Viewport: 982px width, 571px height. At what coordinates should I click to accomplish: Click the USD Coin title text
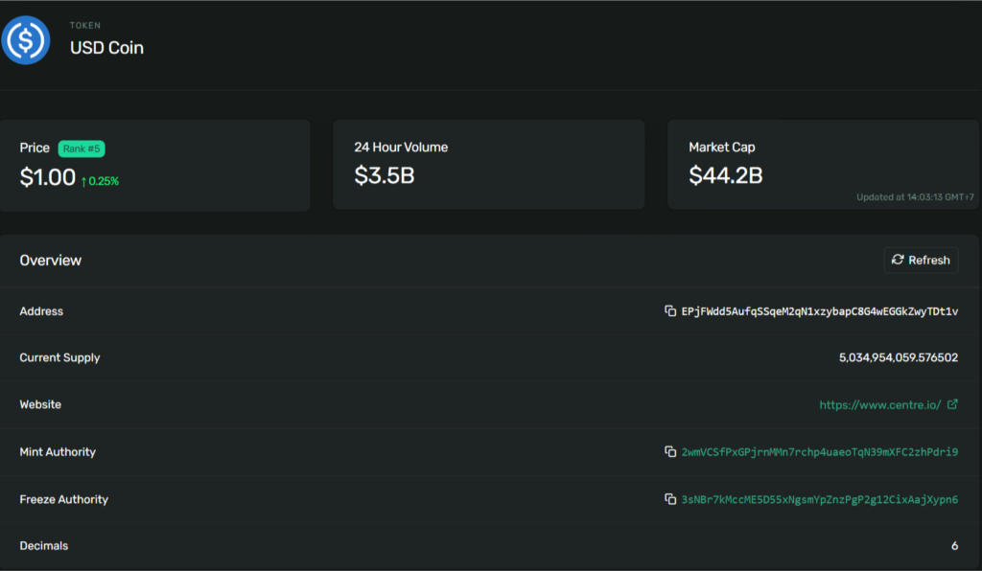tap(106, 48)
